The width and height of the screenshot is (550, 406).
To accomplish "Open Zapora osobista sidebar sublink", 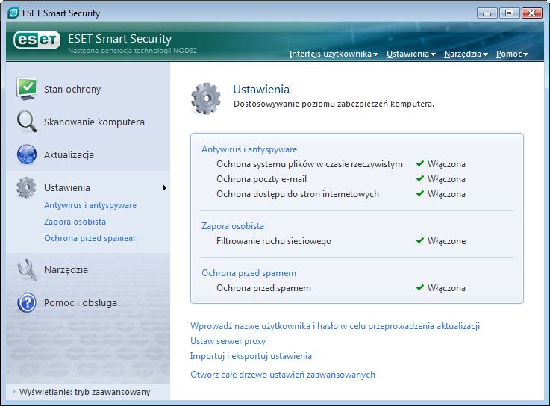I will tap(75, 222).
